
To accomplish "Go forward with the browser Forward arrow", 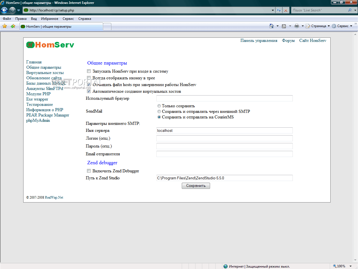I will (x=12, y=10).
